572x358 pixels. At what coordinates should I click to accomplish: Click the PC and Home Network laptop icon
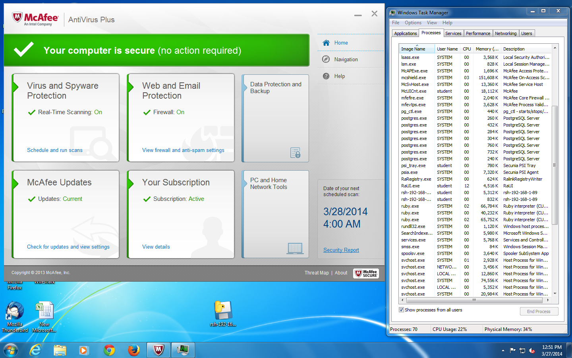tap(295, 248)
